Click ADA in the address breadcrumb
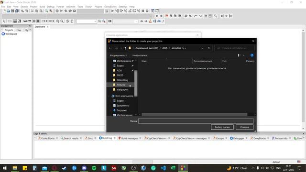 click(x=165, y=48)
